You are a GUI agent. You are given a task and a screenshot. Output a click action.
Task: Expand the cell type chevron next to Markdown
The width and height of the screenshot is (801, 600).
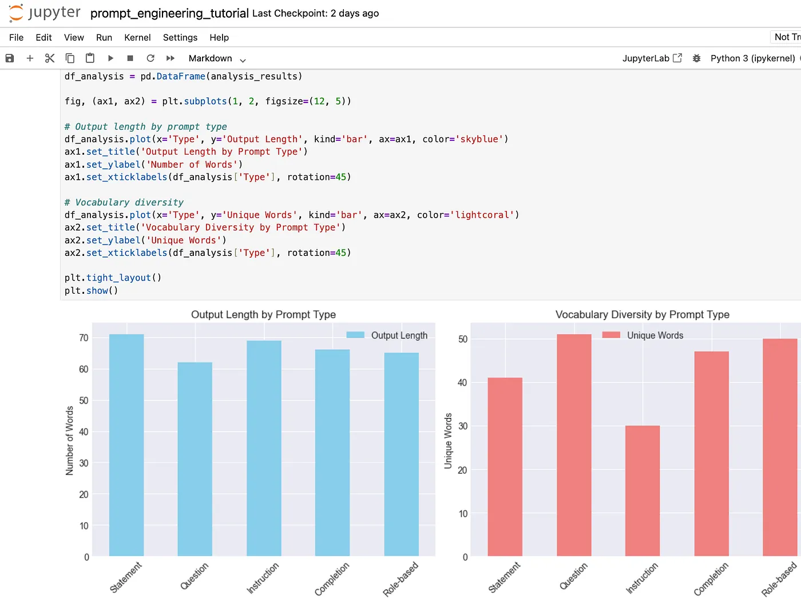pyautogui.click(x=243, y=60)
